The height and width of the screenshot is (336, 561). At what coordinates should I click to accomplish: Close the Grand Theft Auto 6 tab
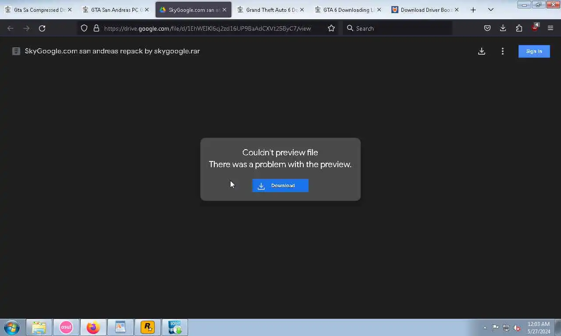pyautogui.click(x=302, y=10)
